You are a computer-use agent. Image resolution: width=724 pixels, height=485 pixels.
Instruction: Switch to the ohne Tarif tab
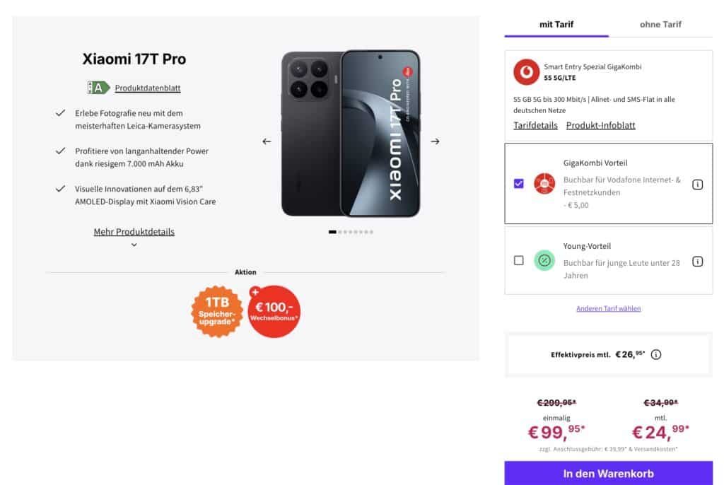[x=660, y=25]
